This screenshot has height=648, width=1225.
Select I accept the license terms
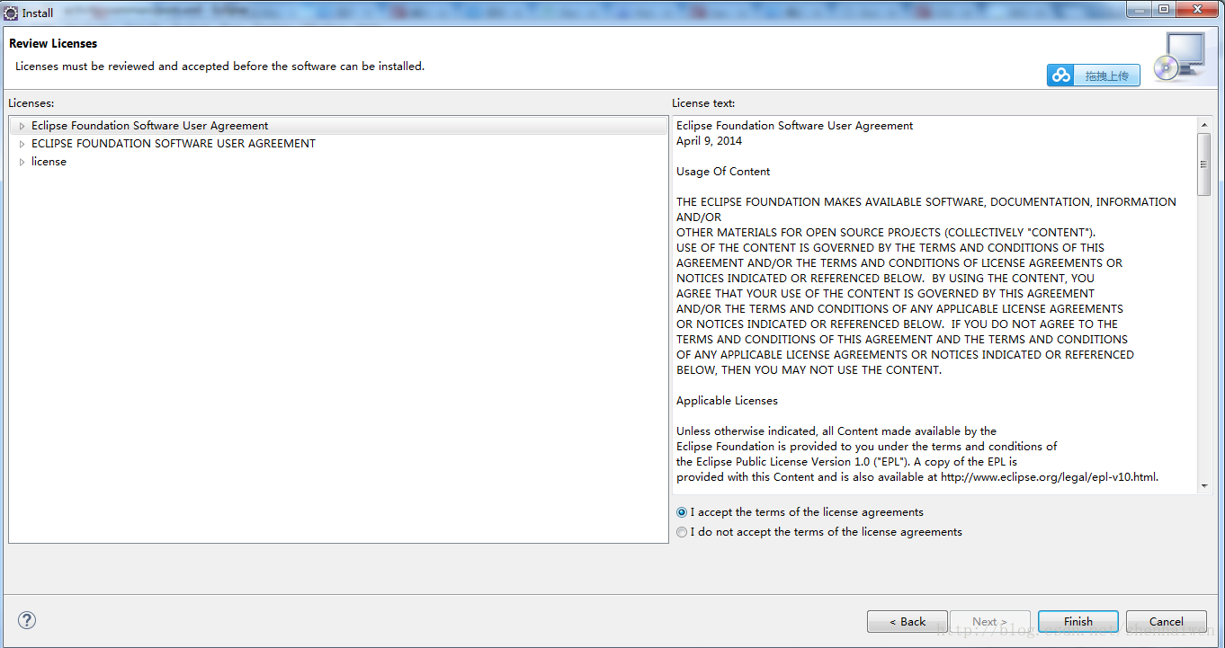click(x=682, y=512)
